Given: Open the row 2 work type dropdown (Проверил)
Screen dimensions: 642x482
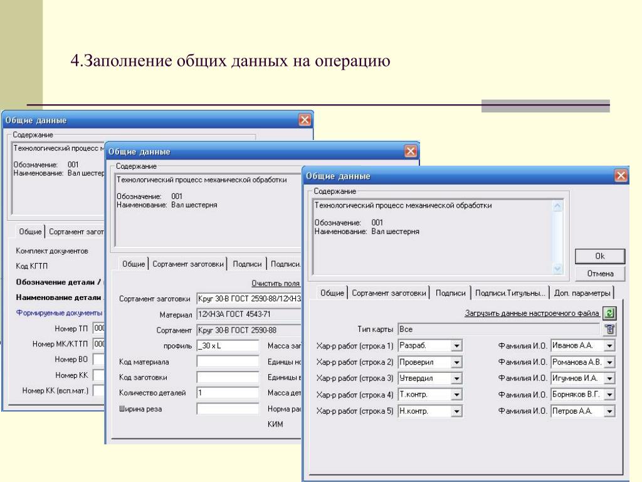Looking at the screenshot, I should point(456,362).
